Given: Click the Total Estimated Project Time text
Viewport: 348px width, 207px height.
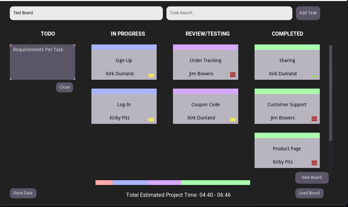Looking at the screenshot, I should tap(178, 195).
